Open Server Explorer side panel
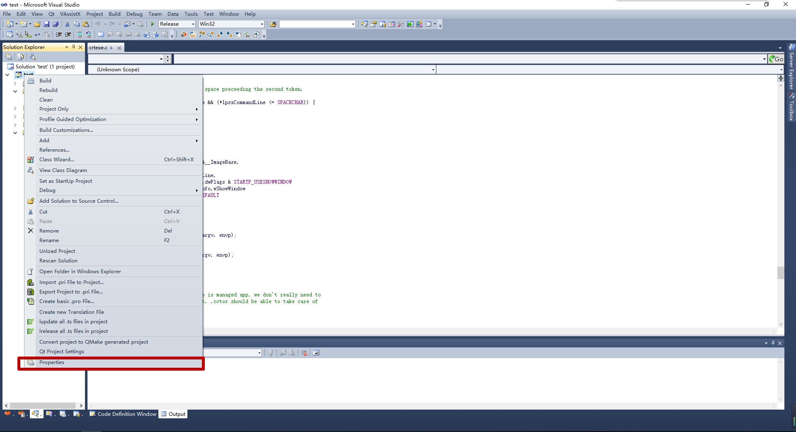The height and width of the screenshot is (432, 796). point(791,67)
